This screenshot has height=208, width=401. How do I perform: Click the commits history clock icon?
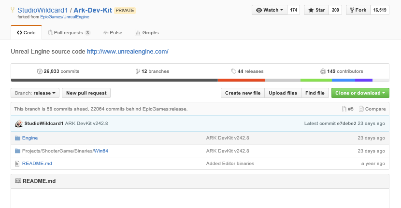tap(40, 71)
